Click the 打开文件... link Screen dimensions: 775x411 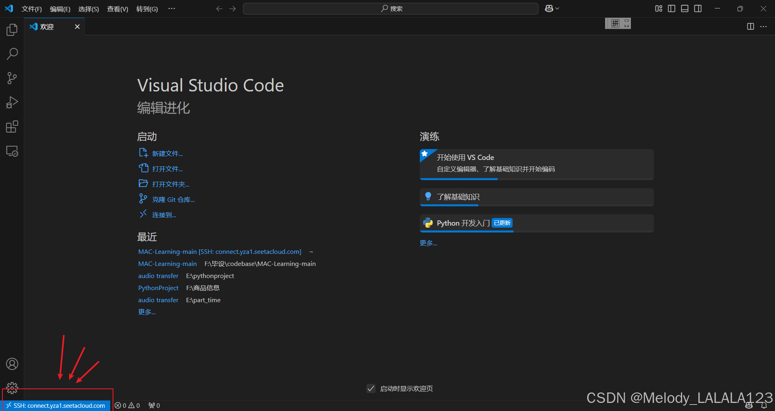pyautogui.click(x=167, y=169)
